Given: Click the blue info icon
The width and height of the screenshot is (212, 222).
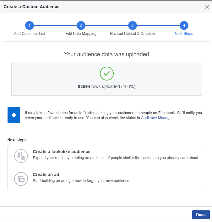Looking at the screenshot, I should point(14,115).
